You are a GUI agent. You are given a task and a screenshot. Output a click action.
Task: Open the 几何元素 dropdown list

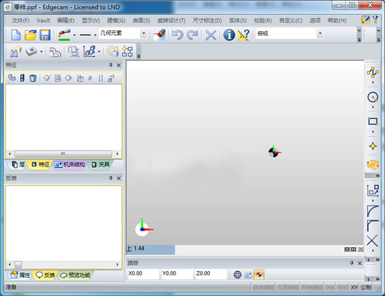point(144,34)
